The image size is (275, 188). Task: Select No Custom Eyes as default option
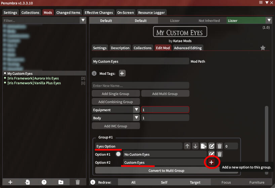pyautogui.click(x=118, y=154)
